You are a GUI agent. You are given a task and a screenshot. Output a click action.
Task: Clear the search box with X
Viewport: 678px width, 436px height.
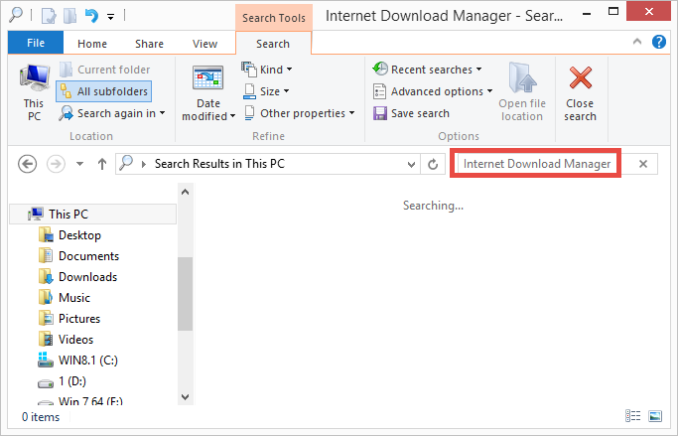(643, 164)
